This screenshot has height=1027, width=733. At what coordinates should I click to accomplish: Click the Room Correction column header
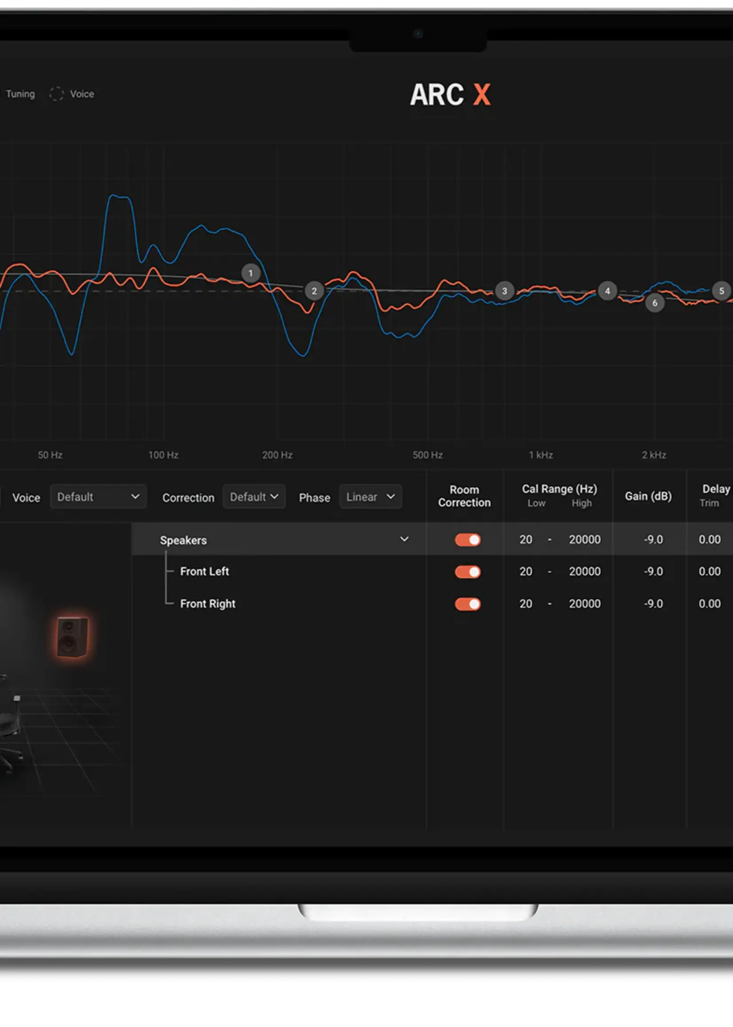[x=464, y=496]
